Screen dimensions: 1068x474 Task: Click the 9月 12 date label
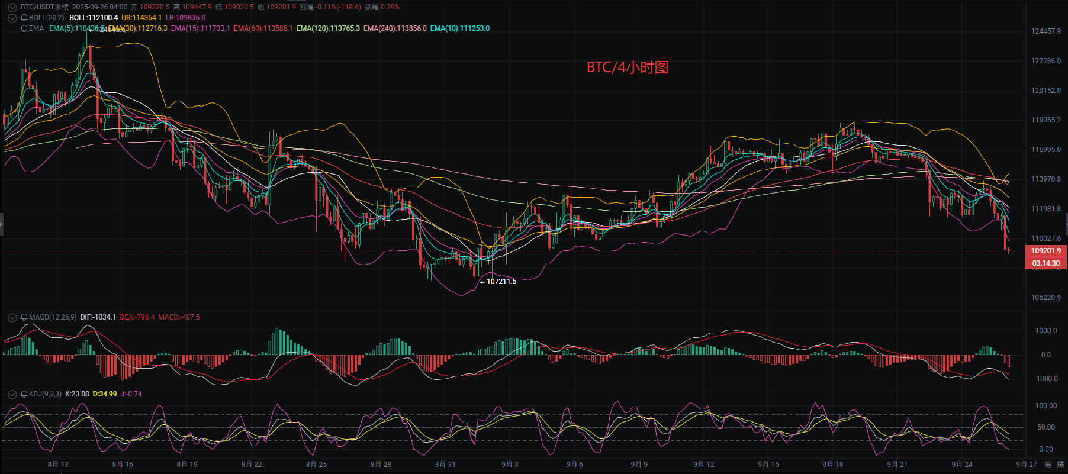point(704,465)
